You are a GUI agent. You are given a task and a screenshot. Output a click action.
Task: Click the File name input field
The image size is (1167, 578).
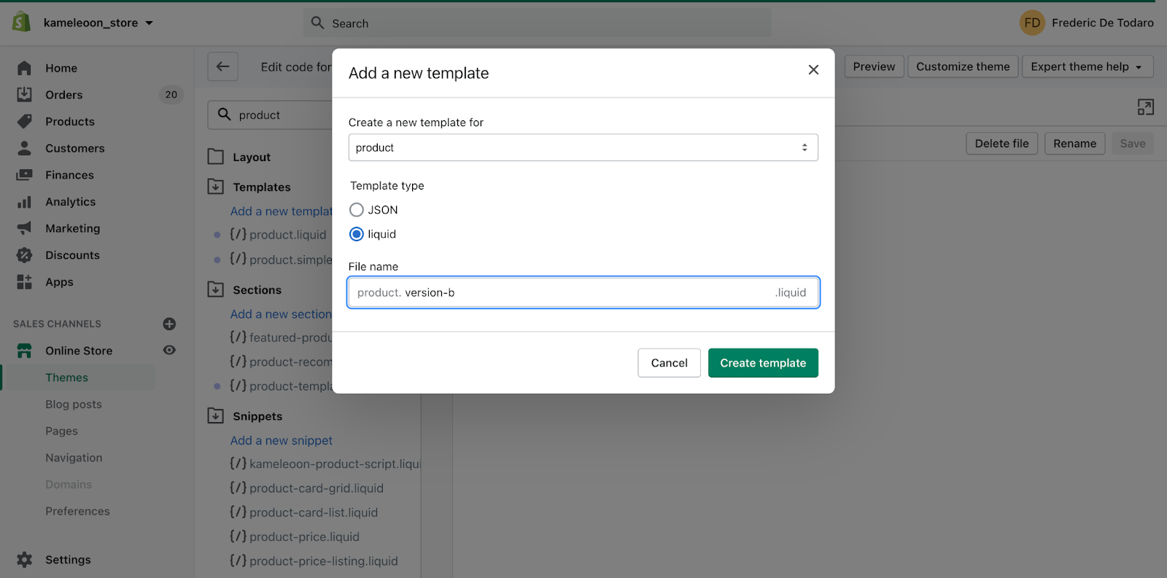(583, 292)
